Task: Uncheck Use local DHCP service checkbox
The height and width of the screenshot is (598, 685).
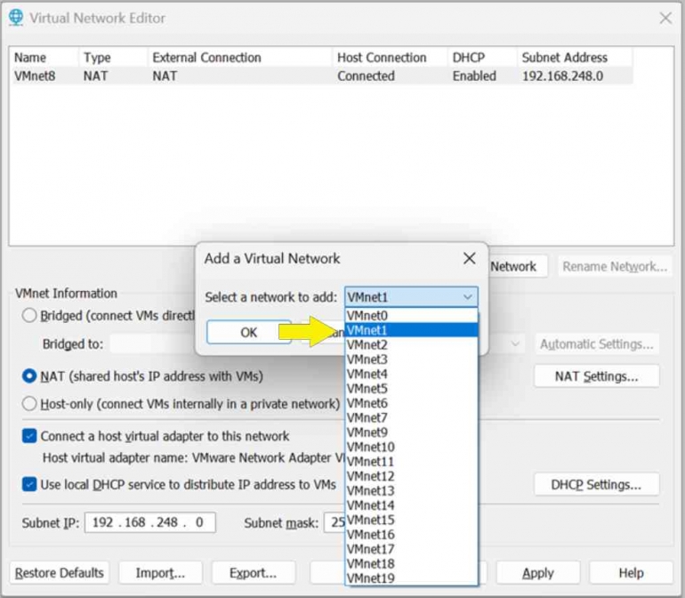Action: point(30,485)
